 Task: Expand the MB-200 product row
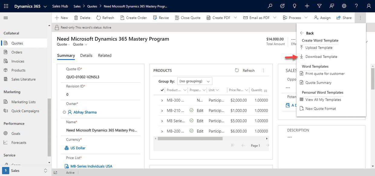162,131
